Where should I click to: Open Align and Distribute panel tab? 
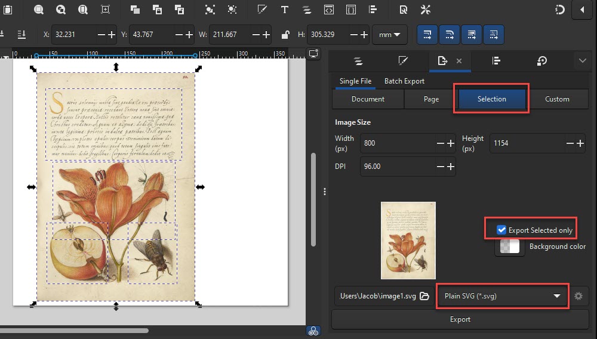point(496,61)
